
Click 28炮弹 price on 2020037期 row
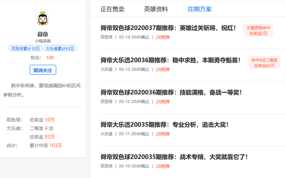tap(163, 37)
